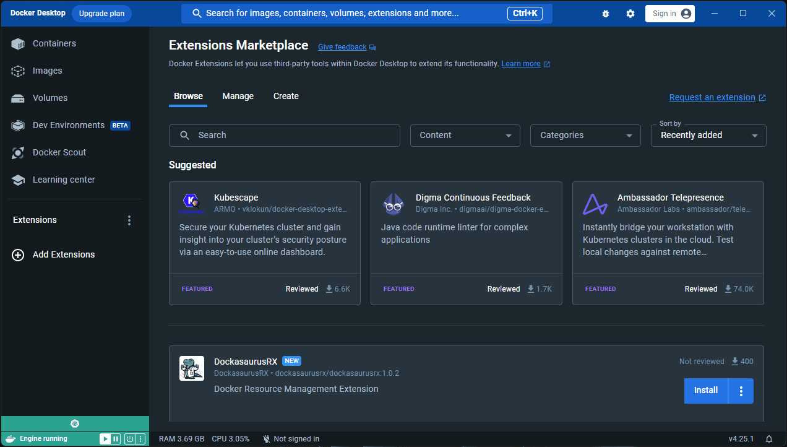
Task: Switch to the Create tab
Action: [286, 97]
